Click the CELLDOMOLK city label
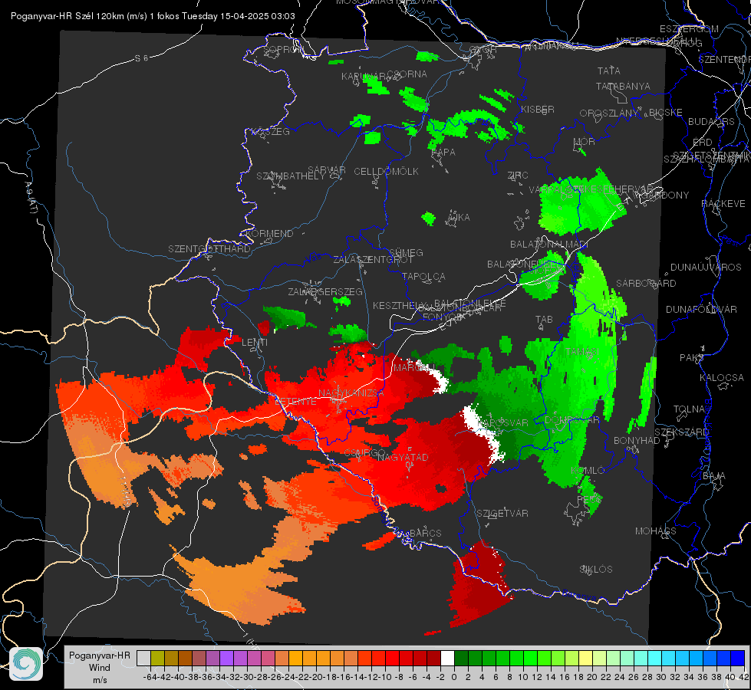This screenshot has height=690, width=751. coord(386,172)
